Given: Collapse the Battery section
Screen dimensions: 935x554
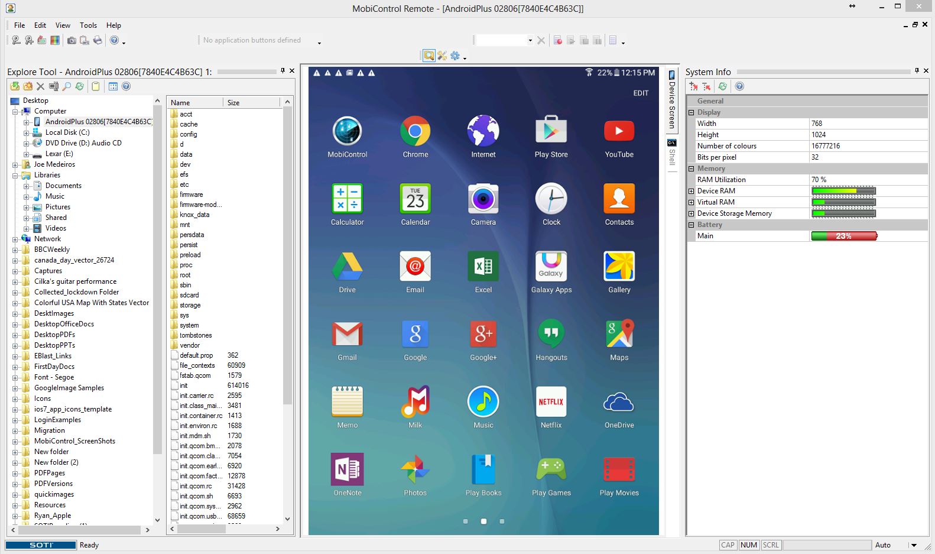Looking at the screenshot, I should click(691, 225).
